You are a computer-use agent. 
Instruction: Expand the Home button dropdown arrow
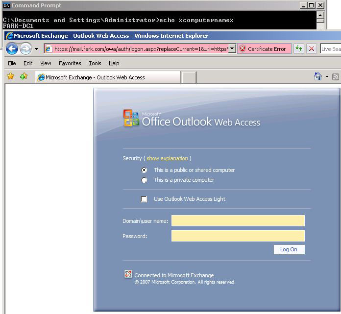coord(327,77)
